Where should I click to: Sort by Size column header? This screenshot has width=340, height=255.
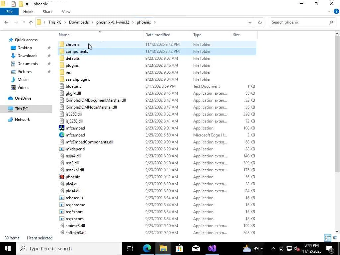click(244, 35)
